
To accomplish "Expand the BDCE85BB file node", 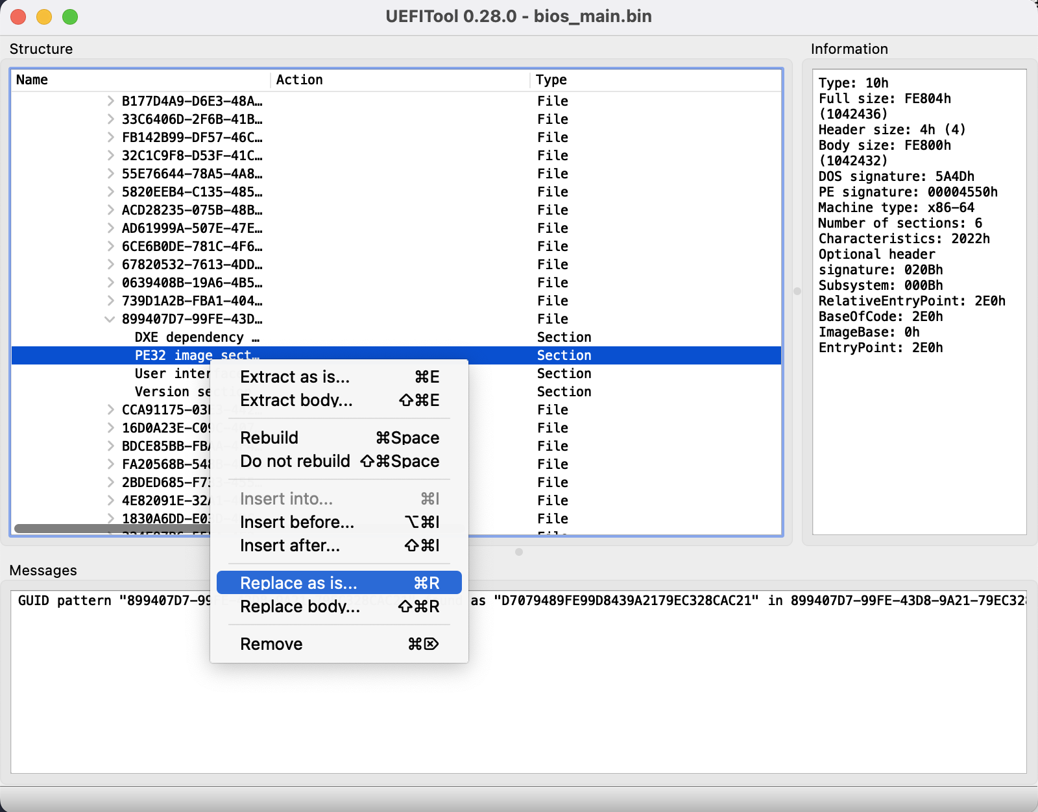I will (111, 446).
